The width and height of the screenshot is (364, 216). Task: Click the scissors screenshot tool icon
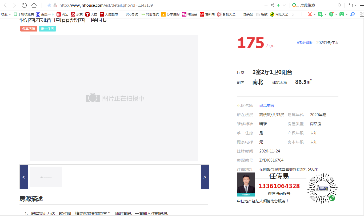310,14
